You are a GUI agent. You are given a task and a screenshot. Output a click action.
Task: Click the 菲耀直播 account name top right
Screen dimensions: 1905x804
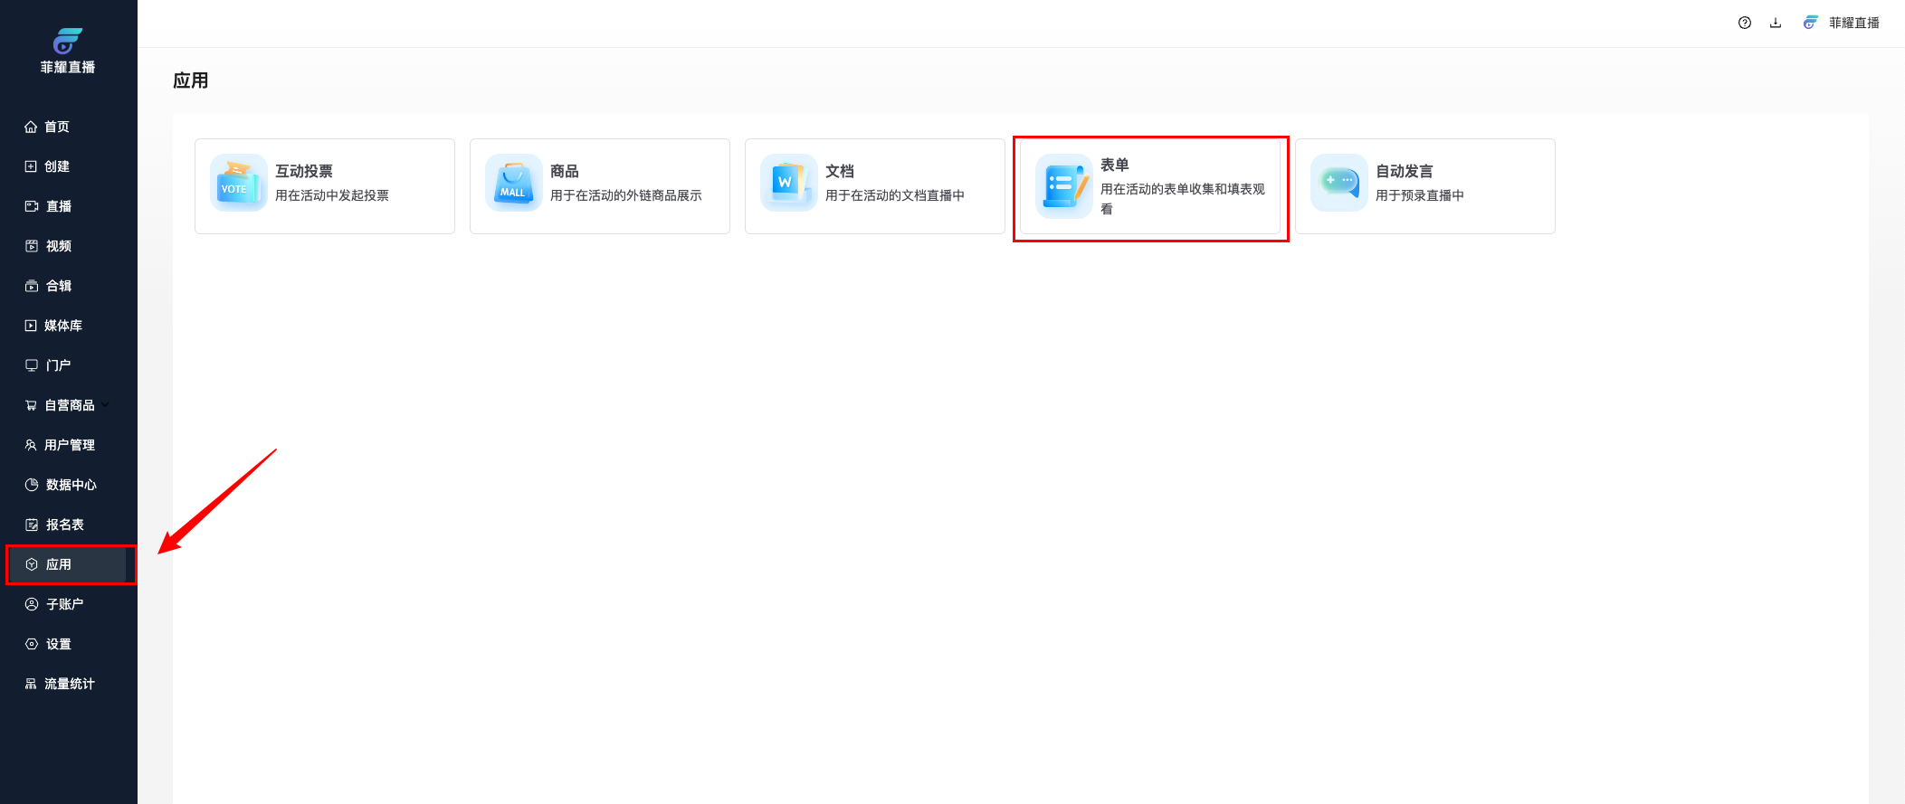coord(1853,23)
